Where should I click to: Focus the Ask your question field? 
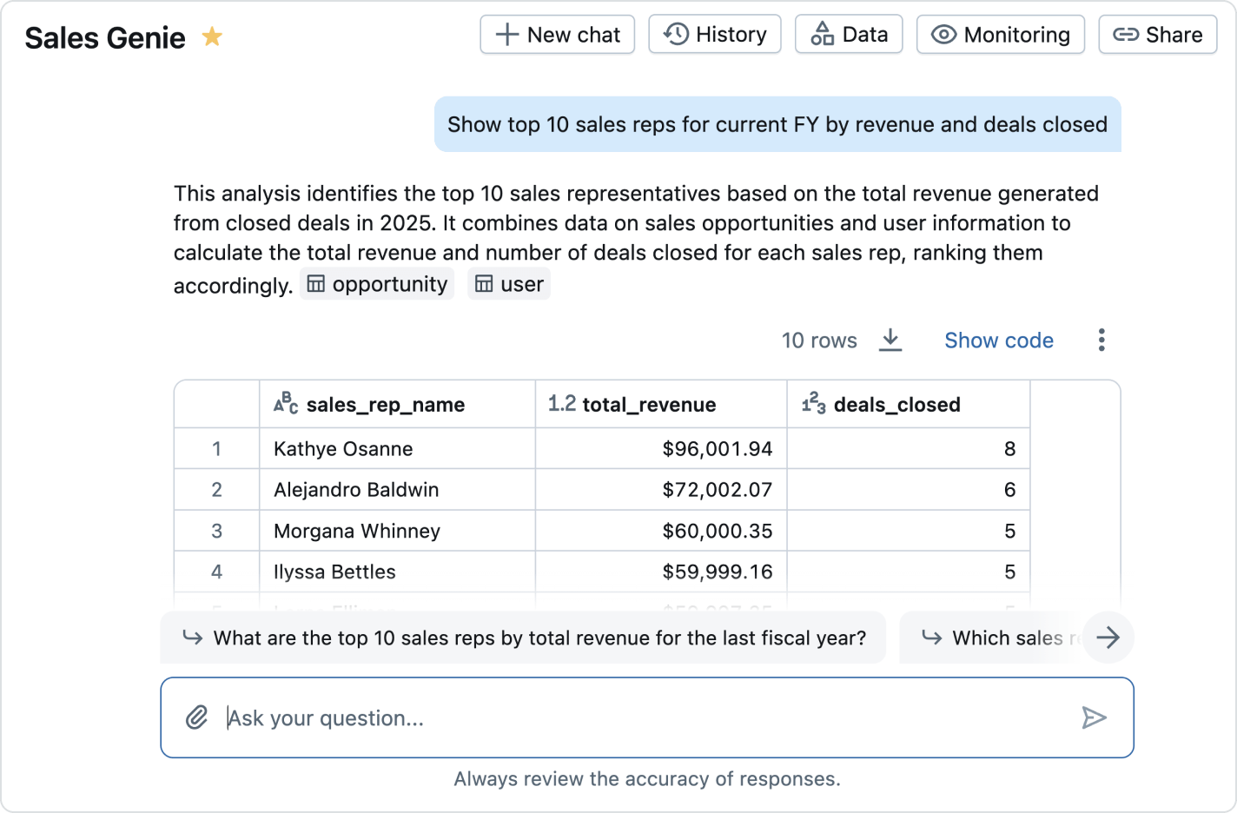pos(643,718)
